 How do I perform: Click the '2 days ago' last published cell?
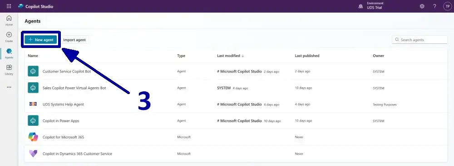tap(302, 71)
